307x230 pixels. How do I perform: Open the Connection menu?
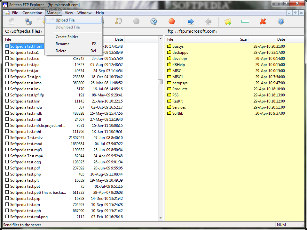[x=32, y=13]
